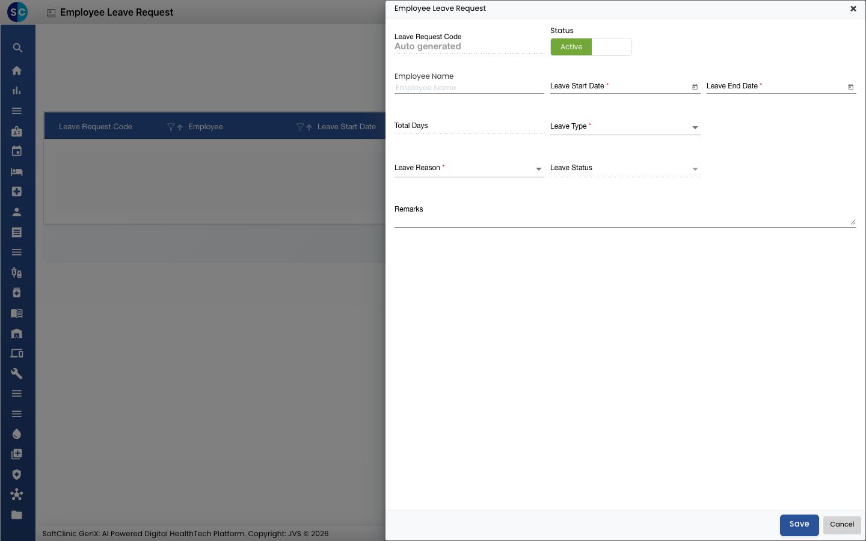The height and width of the screenshot is (541, 866).
Task: Open the folder icon in the sidebar
Action: (x=17, y=515)
